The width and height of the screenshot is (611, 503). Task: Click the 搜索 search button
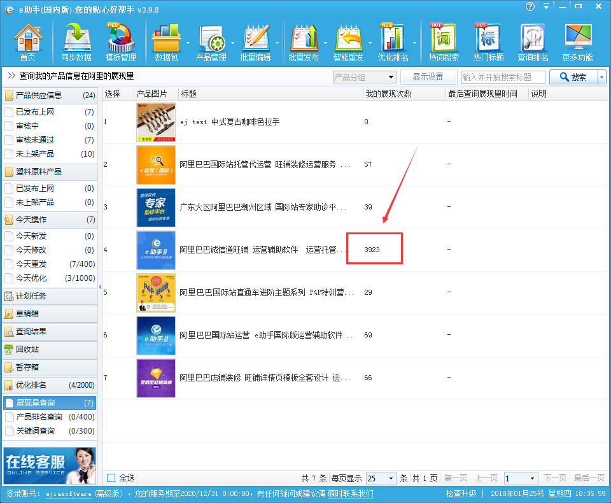pos(573,77)
